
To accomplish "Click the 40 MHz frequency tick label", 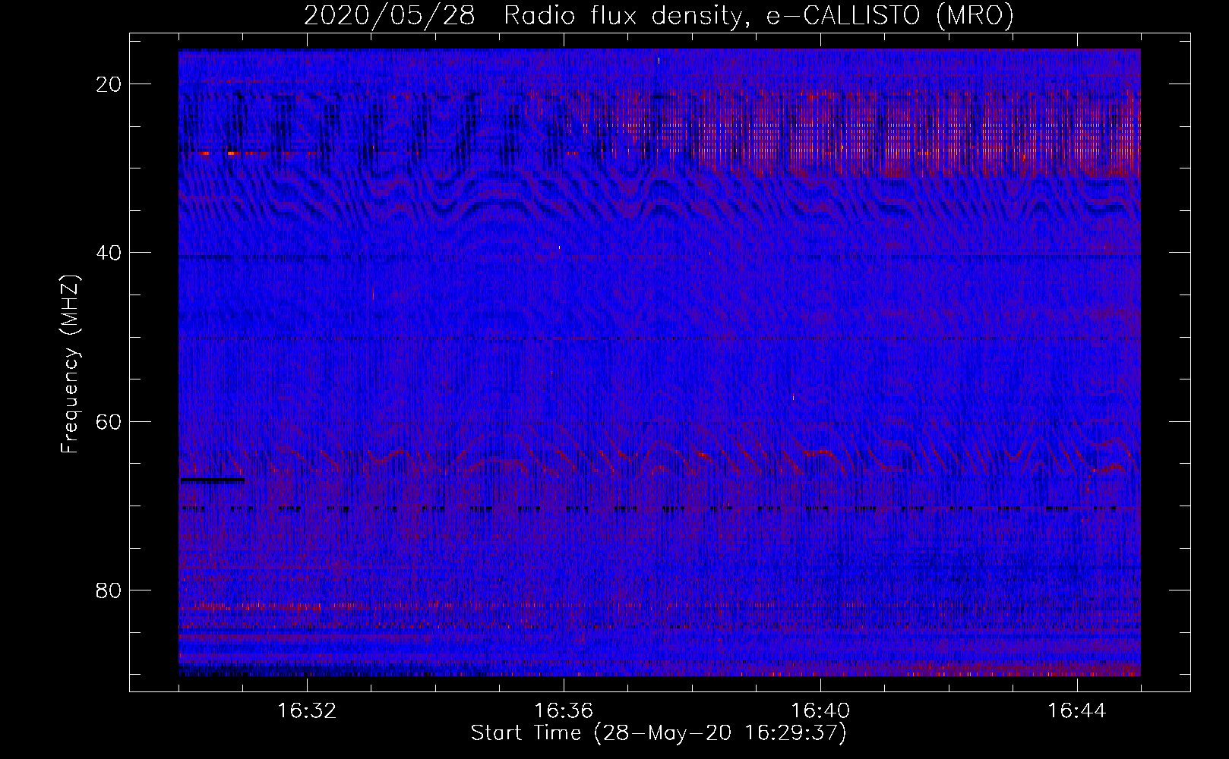I will [109, 253].
